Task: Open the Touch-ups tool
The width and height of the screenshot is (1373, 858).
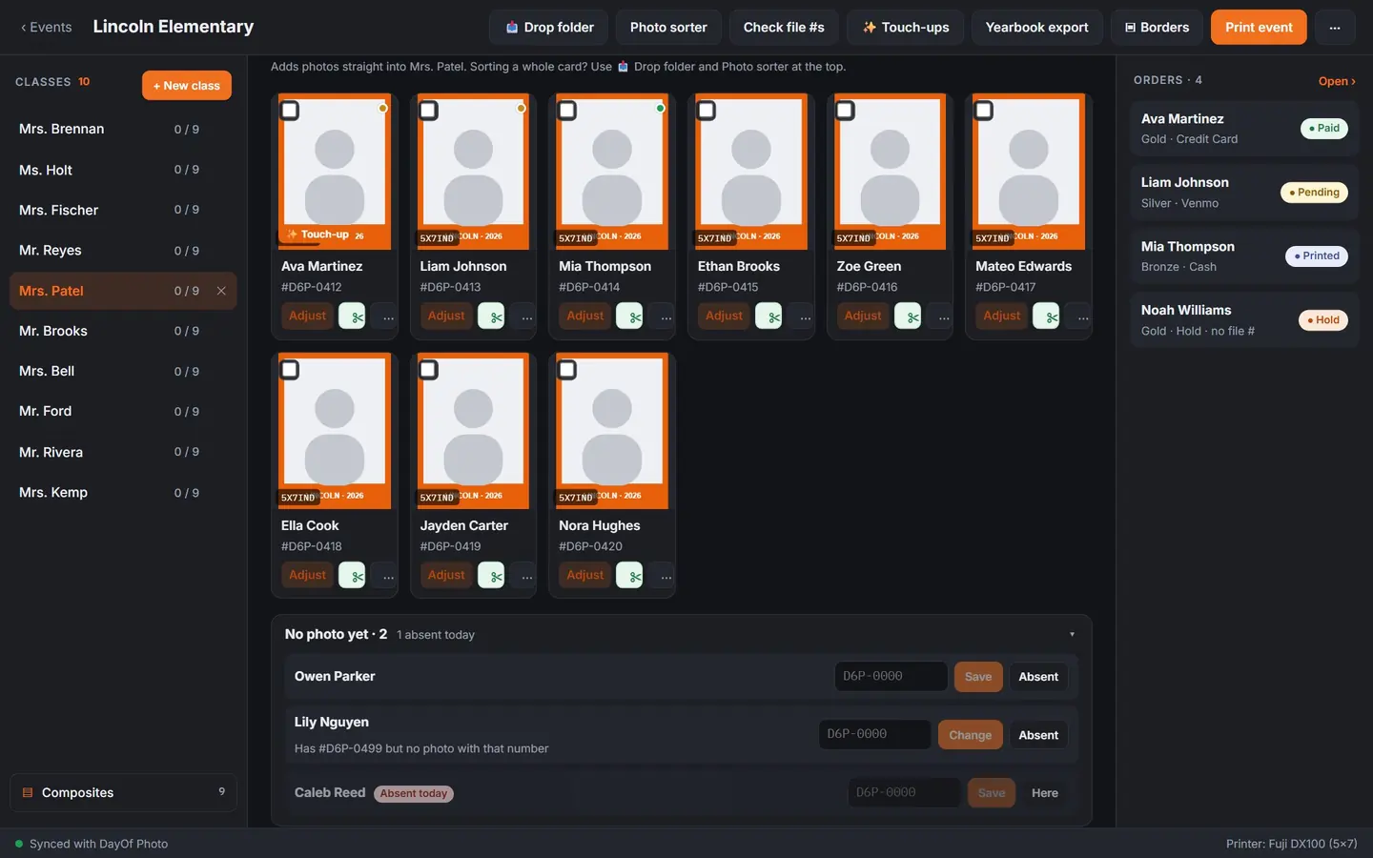Action: 905,28
